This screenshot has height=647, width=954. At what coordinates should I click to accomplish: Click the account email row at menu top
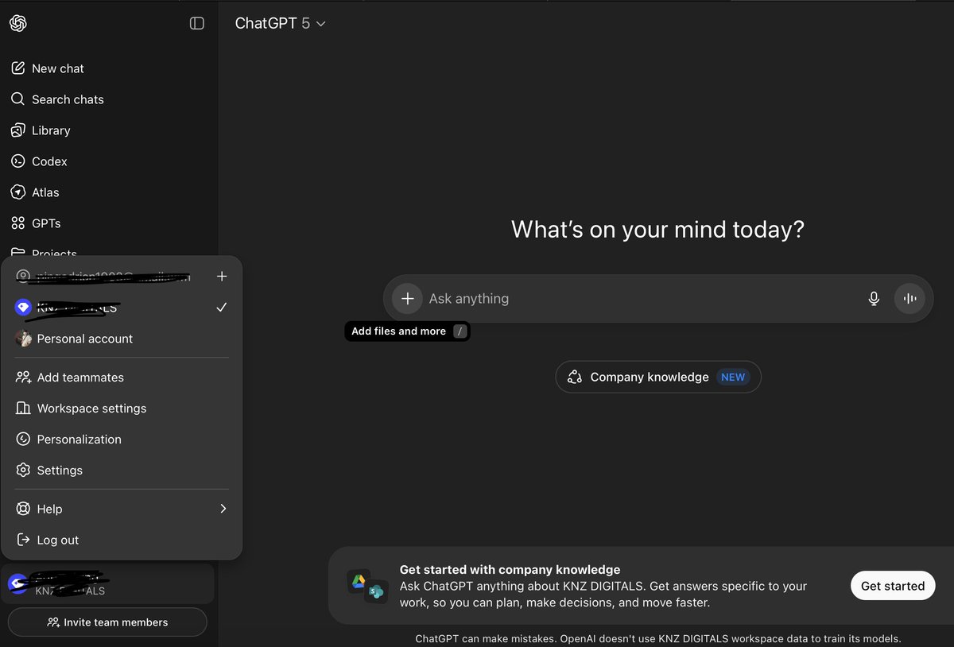coord(103,276)
